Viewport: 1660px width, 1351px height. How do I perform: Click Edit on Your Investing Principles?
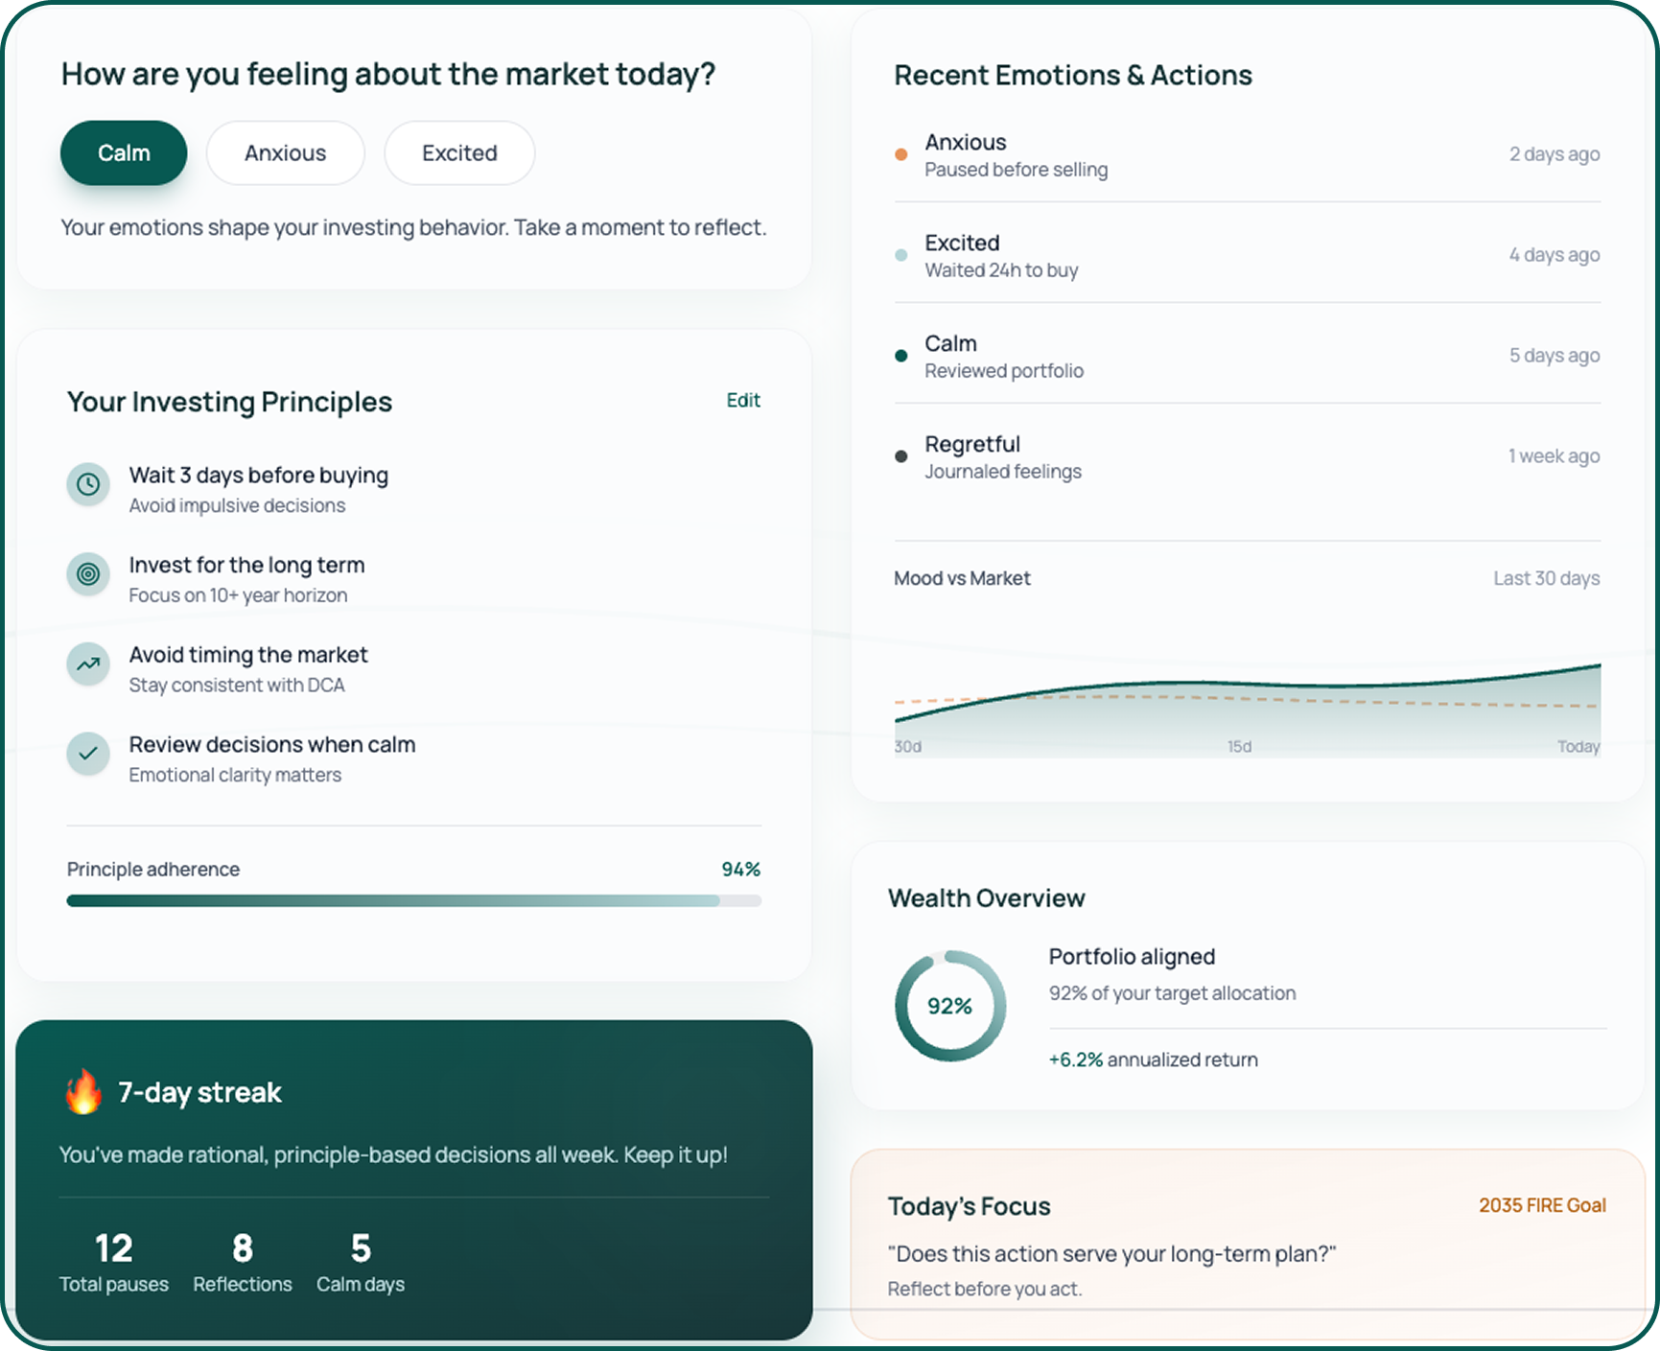tap(743, 401)
